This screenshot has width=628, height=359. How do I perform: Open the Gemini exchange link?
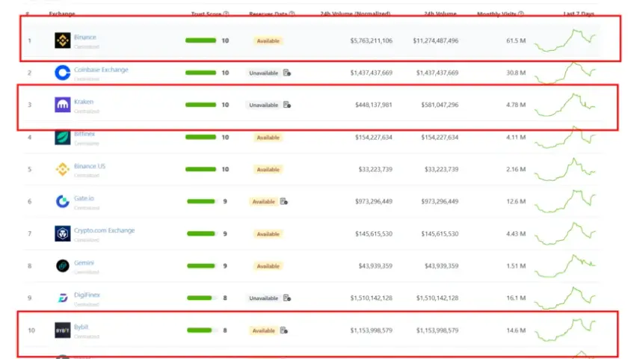pos(84,263)
